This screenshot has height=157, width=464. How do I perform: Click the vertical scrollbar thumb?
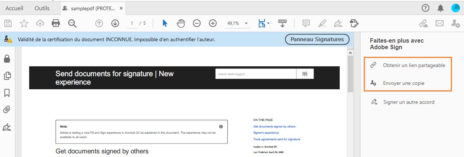coord(351,74)
